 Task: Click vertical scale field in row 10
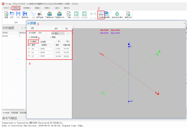[67, 49]
